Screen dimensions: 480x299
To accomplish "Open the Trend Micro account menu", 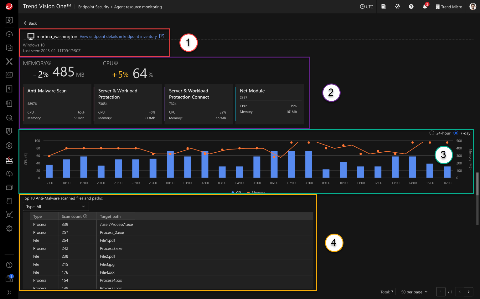I will pos(449,7).
